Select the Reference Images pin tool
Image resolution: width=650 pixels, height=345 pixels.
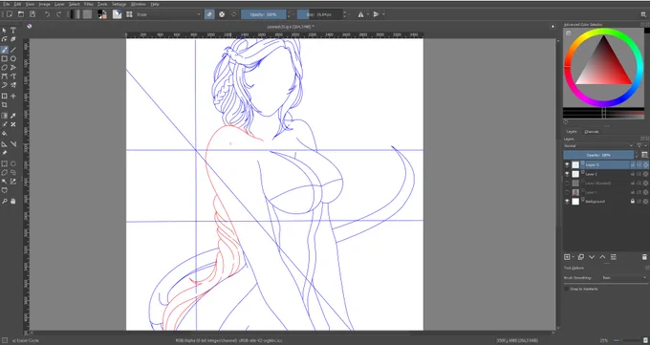coord(5,153)
